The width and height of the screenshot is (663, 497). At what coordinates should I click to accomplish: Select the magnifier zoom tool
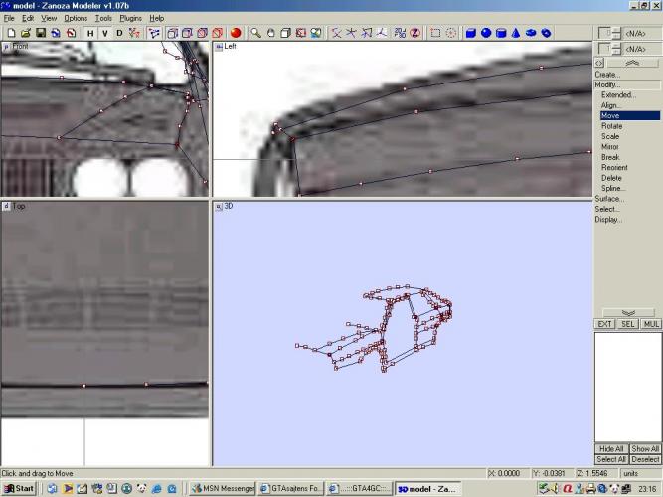point(255,33)
